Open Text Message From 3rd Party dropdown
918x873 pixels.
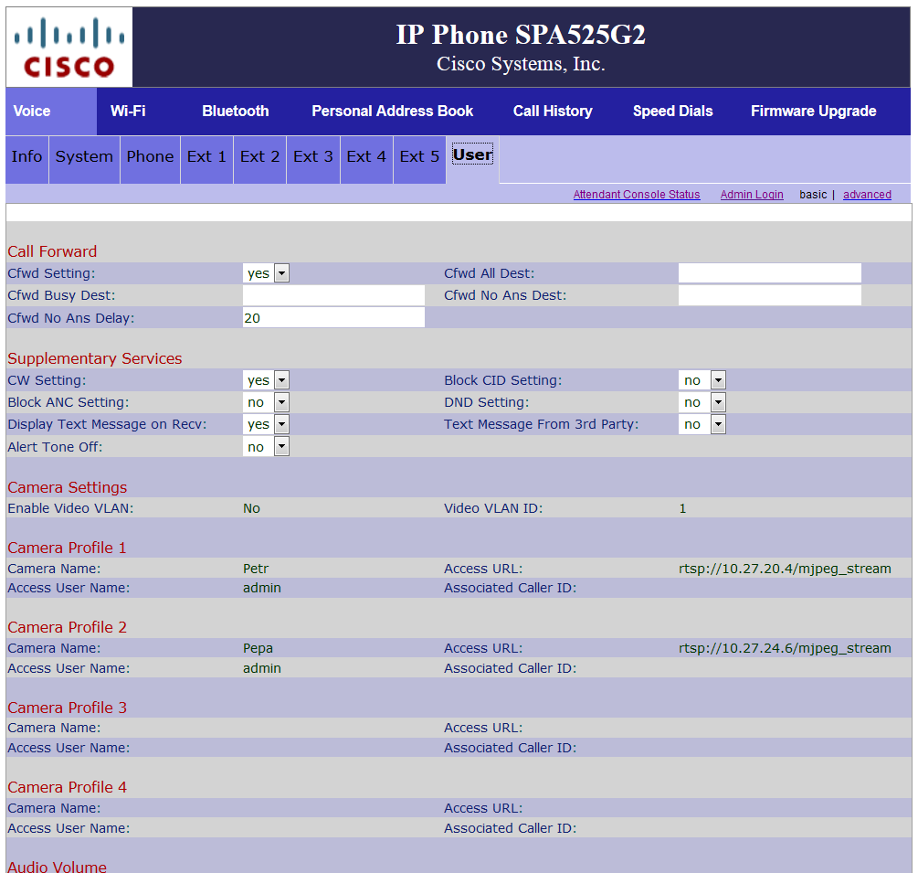[x=702, y=424]
